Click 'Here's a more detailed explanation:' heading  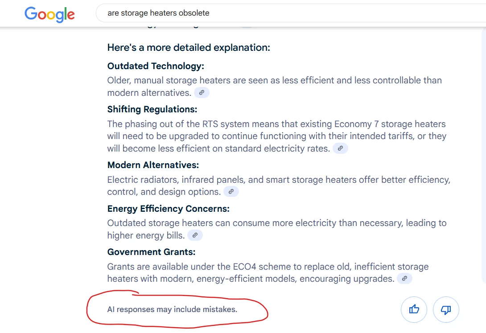189,47
